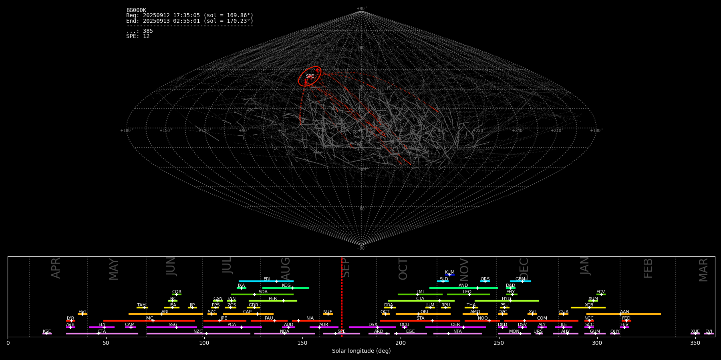Screen dimensions: 721x360
Task: Click the green AND activity bar
Action: pyautogui.click(x=463, y=288)
